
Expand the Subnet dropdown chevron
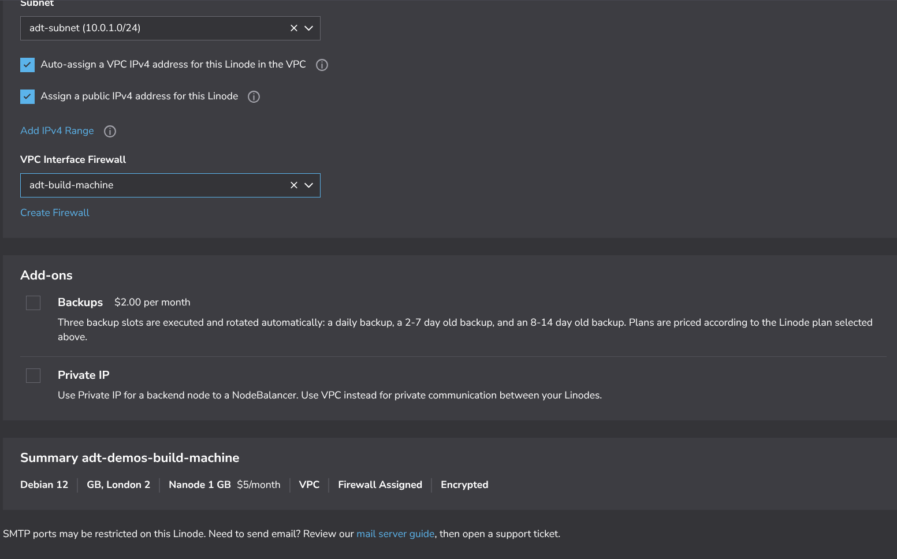click(x=309, y=28)
